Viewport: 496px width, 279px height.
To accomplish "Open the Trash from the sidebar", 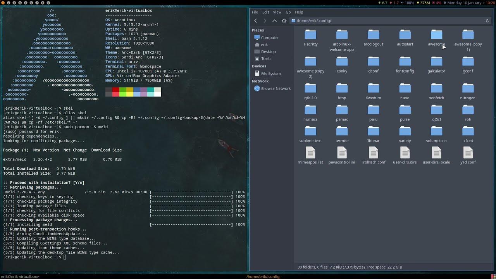I will tap(265, 59).
